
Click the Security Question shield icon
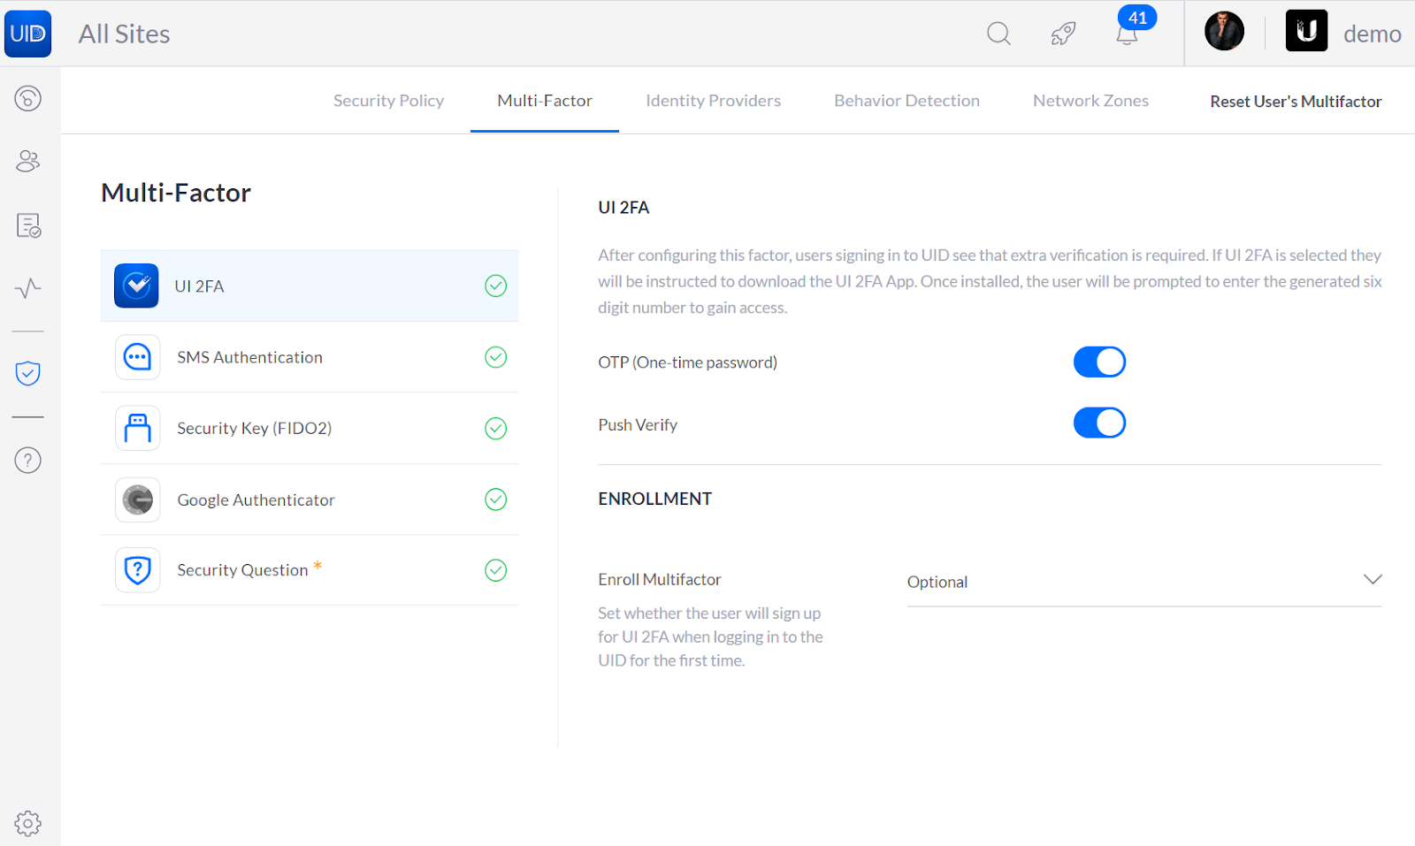[x=137, y=570]
